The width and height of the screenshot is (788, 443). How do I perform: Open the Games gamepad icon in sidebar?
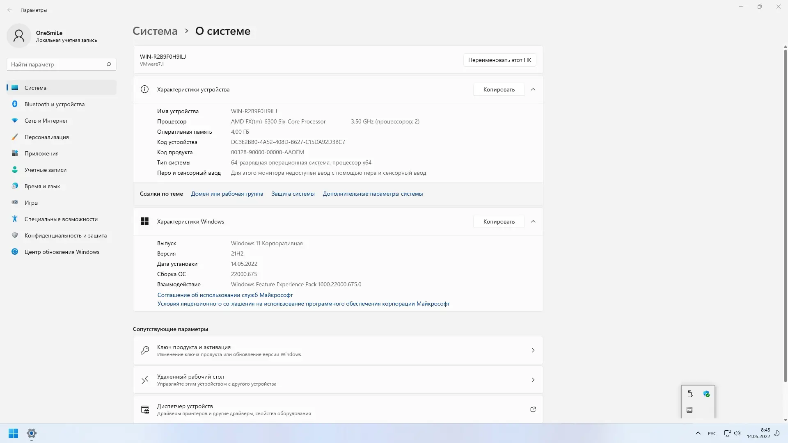15,203
